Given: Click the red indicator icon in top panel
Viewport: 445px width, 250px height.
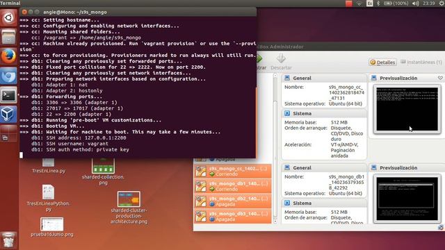Looking at the screenshot, I should [x=349, y=3].
